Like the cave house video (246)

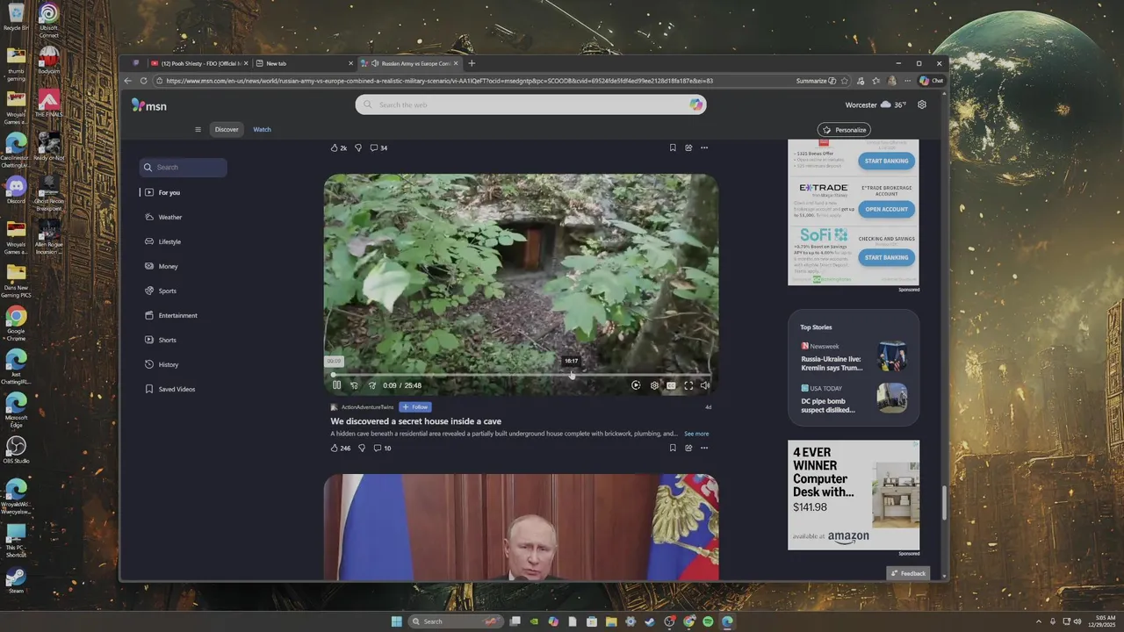(x=341, y=448)
